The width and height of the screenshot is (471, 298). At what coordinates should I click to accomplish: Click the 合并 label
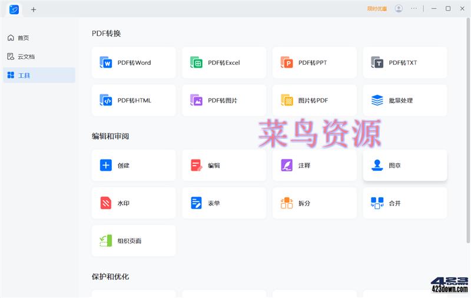click(x=394, y=203)
